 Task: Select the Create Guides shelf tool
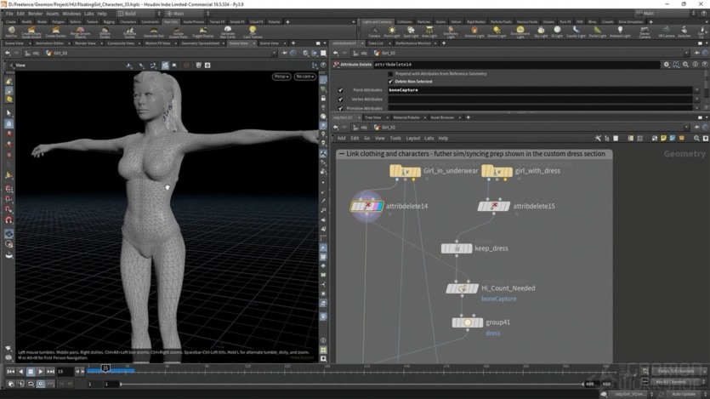point(56,31)
